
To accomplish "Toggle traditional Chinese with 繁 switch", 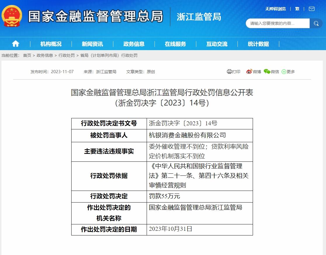I will click(297, 9).
